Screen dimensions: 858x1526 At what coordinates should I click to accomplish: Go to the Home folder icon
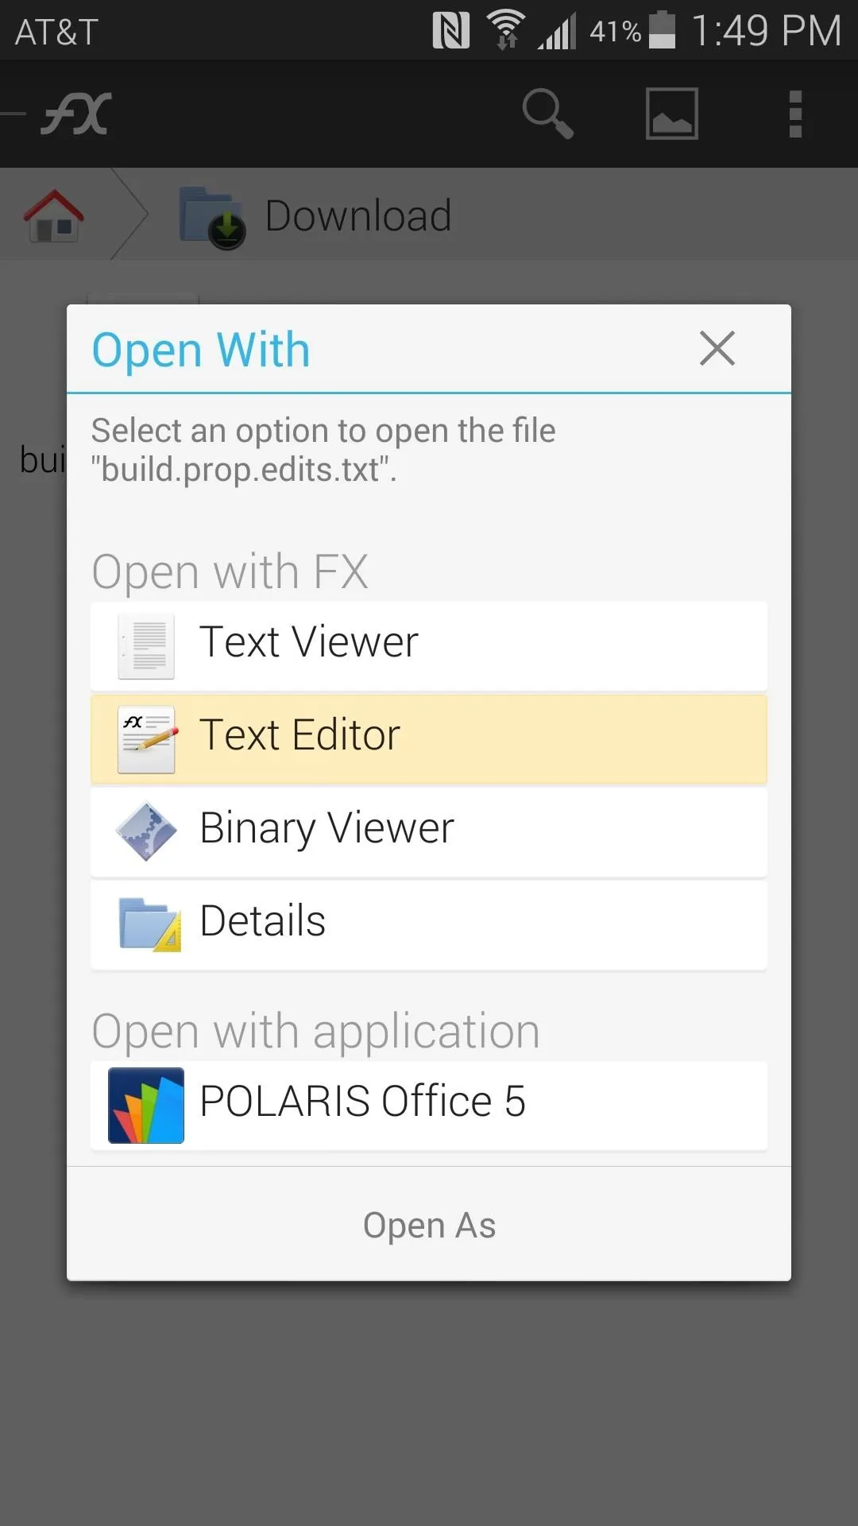point(53,215)
